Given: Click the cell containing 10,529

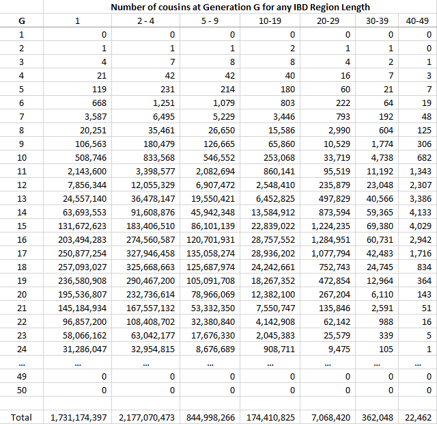Looking at the screenshot, I should point(328,144).
